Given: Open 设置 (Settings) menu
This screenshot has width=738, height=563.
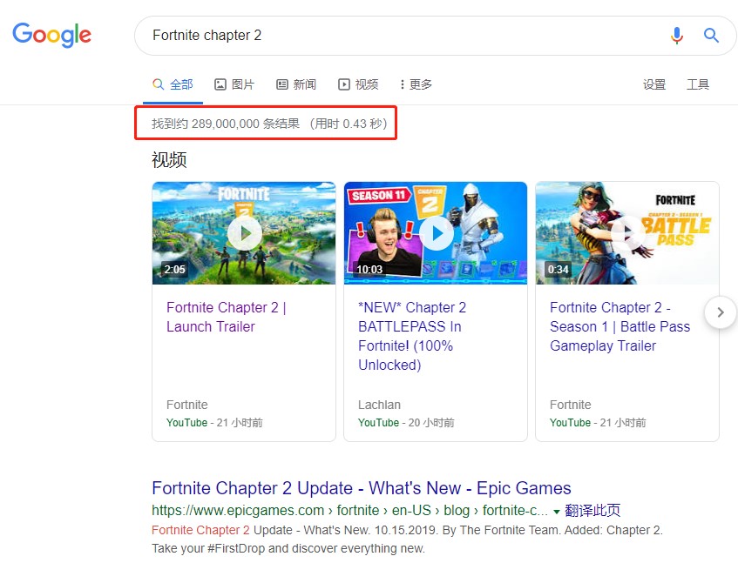Looking at the screenshot, I should click(x=654, y=84).
